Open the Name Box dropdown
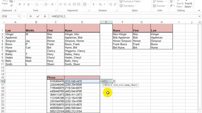 19,16
